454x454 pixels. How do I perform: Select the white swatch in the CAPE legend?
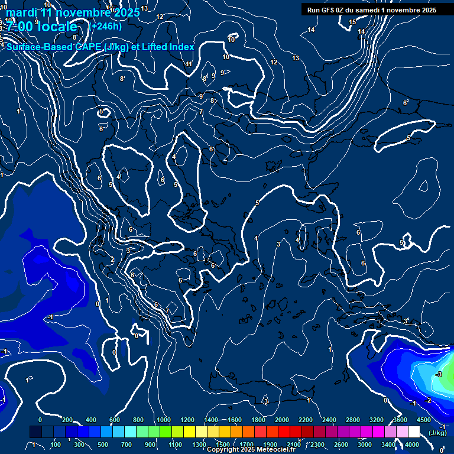click(x=414, y=432)
